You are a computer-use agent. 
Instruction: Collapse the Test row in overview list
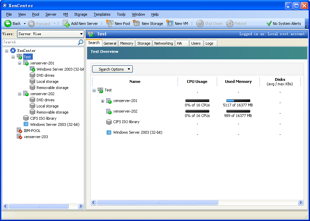94,90
